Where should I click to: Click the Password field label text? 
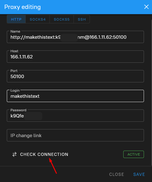(19, 110)
